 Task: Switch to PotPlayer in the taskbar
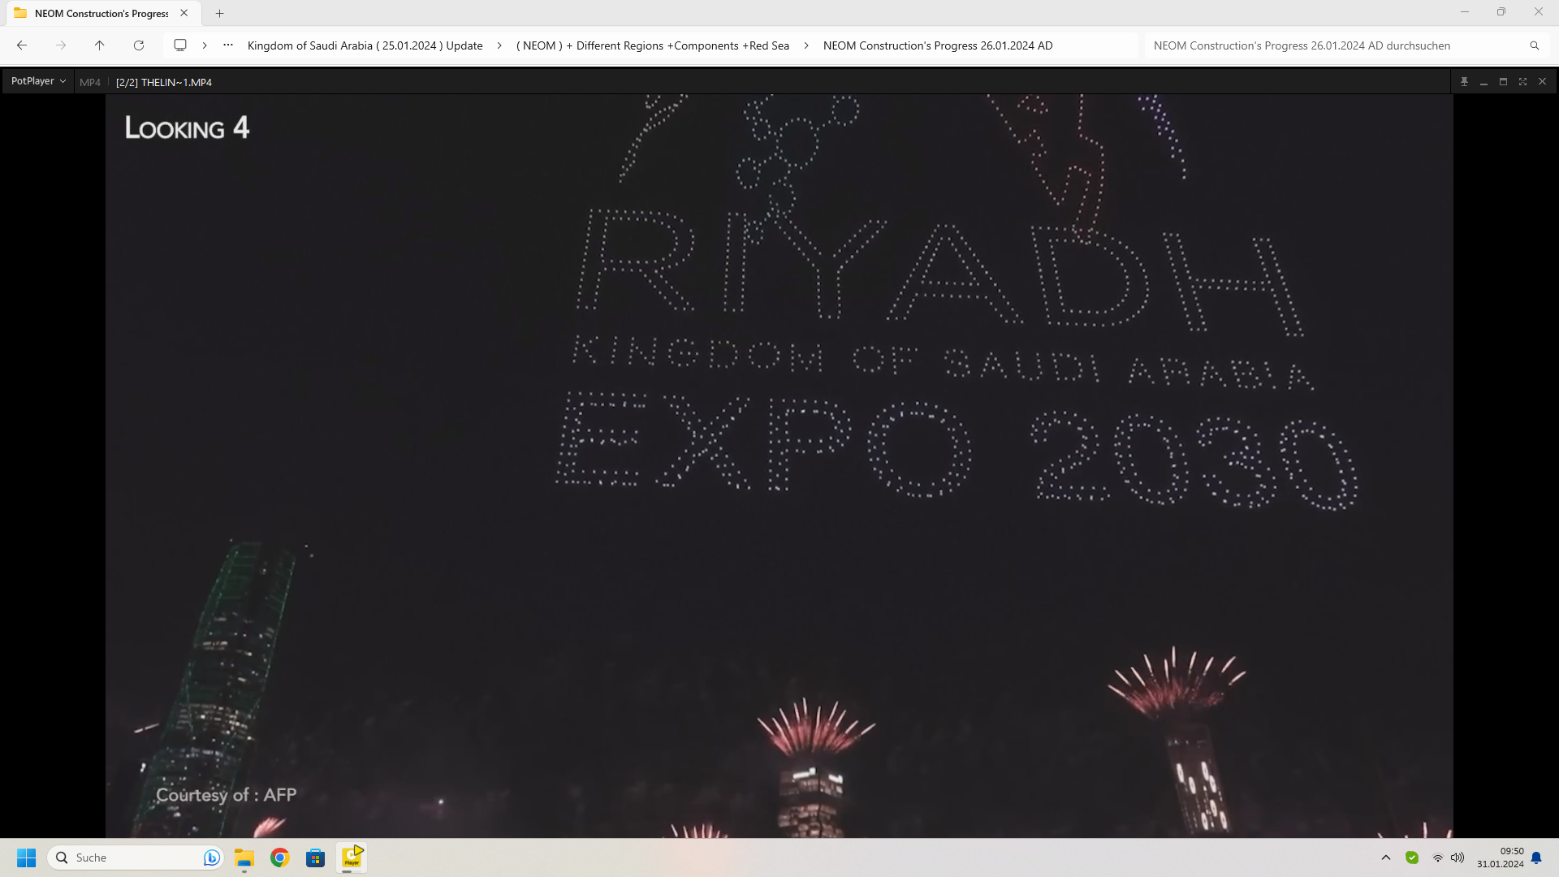352,858
